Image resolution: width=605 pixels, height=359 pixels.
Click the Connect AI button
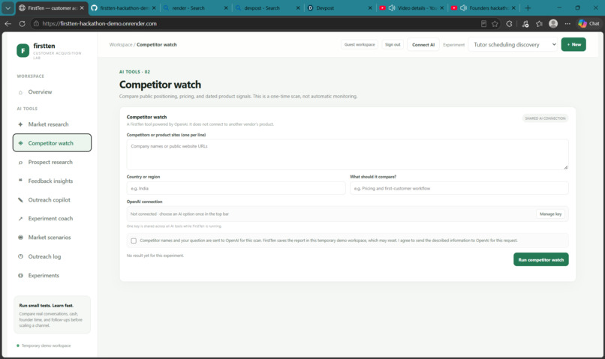pyautogui.click(x=423, y=45)
